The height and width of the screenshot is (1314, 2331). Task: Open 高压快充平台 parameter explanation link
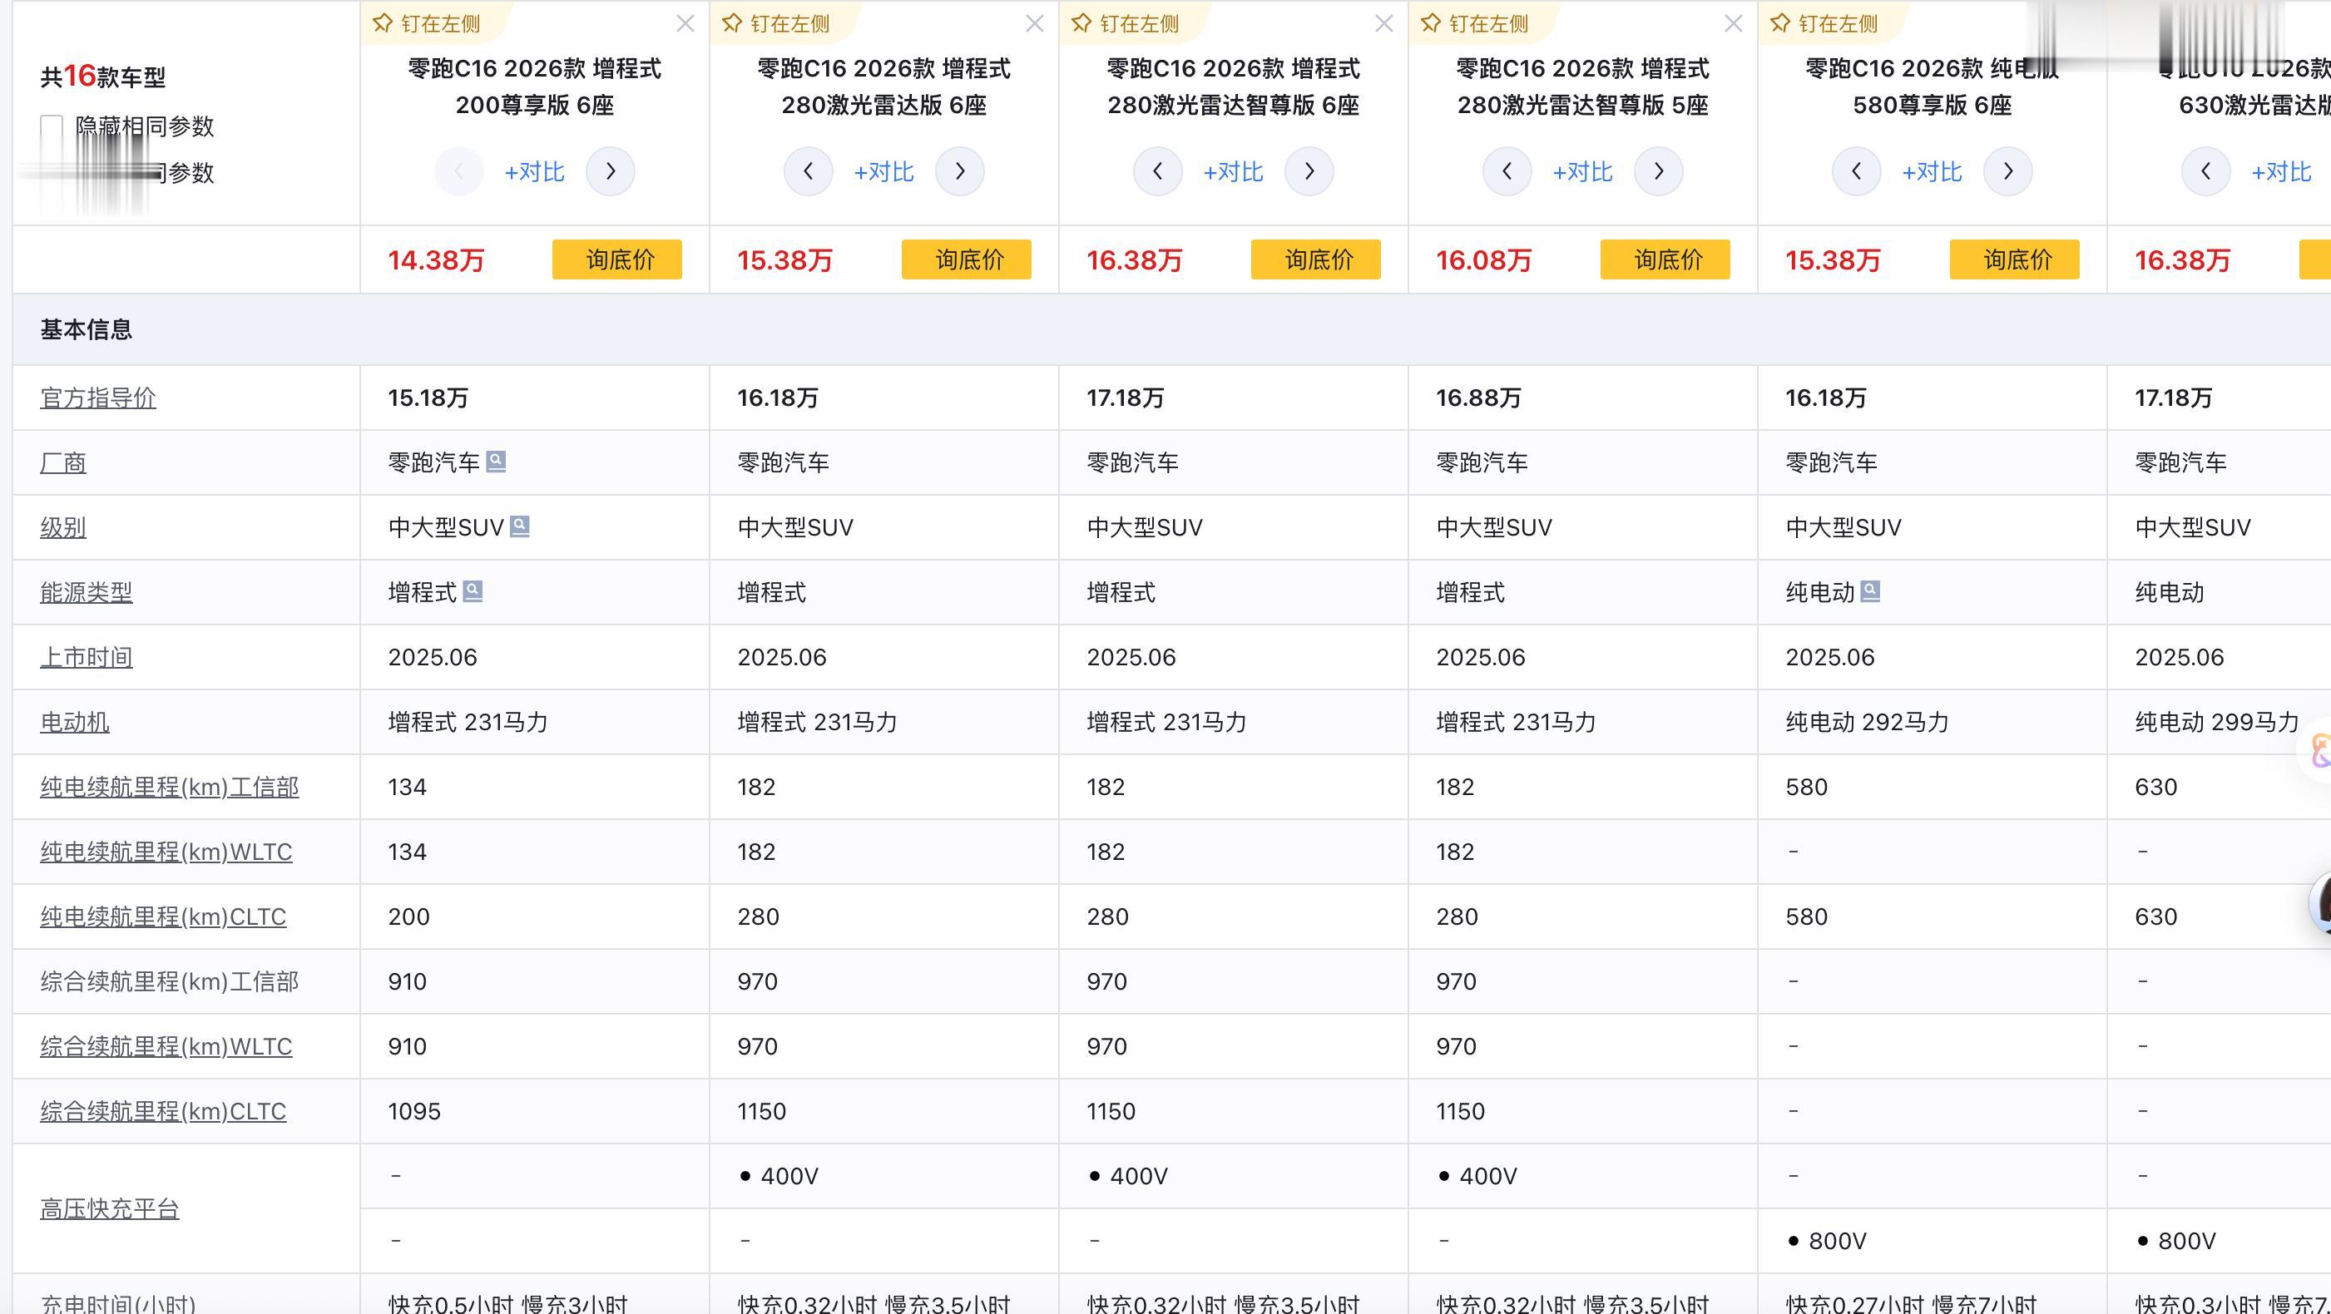click(x=110, y=1208)
